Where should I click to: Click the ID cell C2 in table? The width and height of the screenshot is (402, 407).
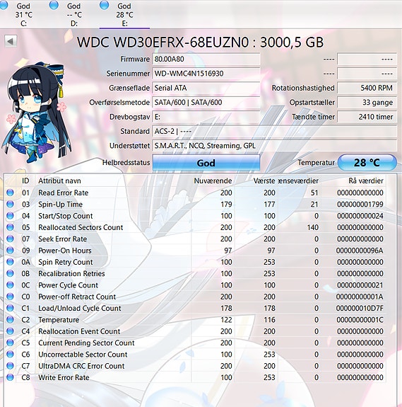click(25, 320)
